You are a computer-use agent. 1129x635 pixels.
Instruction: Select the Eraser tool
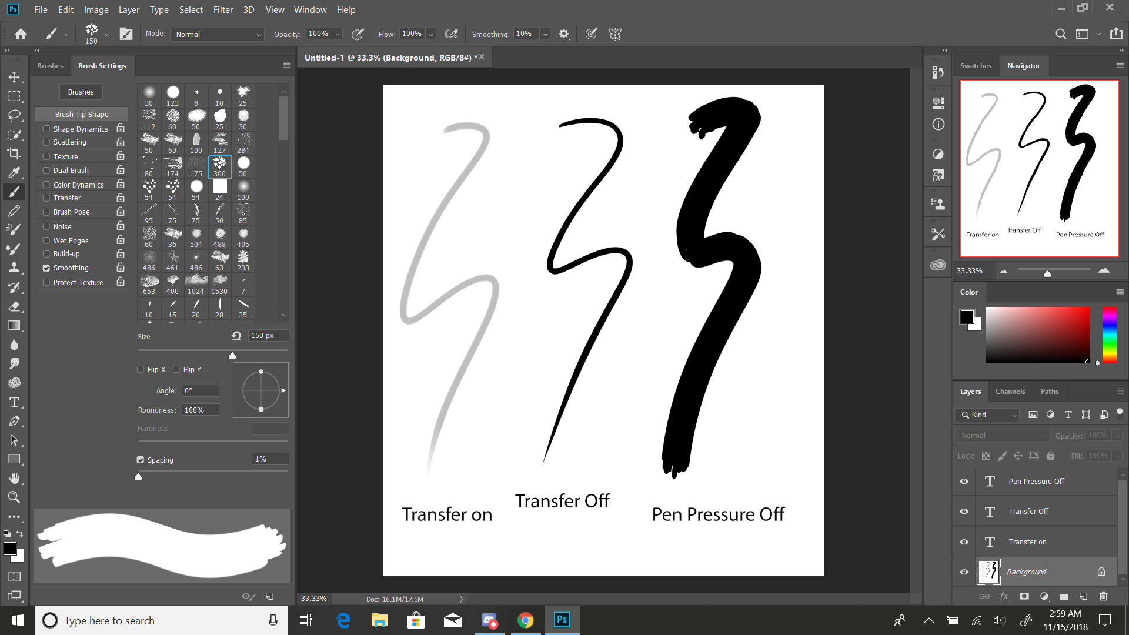click(x=14, y=306)
